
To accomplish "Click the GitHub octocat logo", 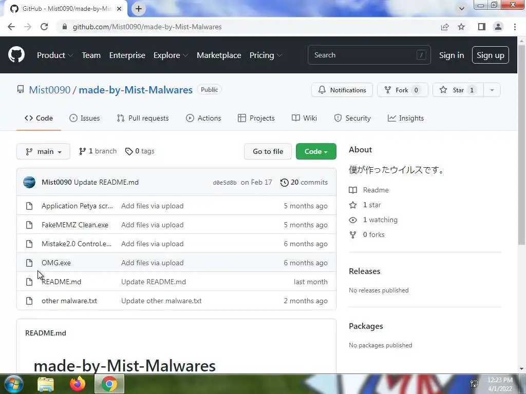I will click(x=16, y=55).
